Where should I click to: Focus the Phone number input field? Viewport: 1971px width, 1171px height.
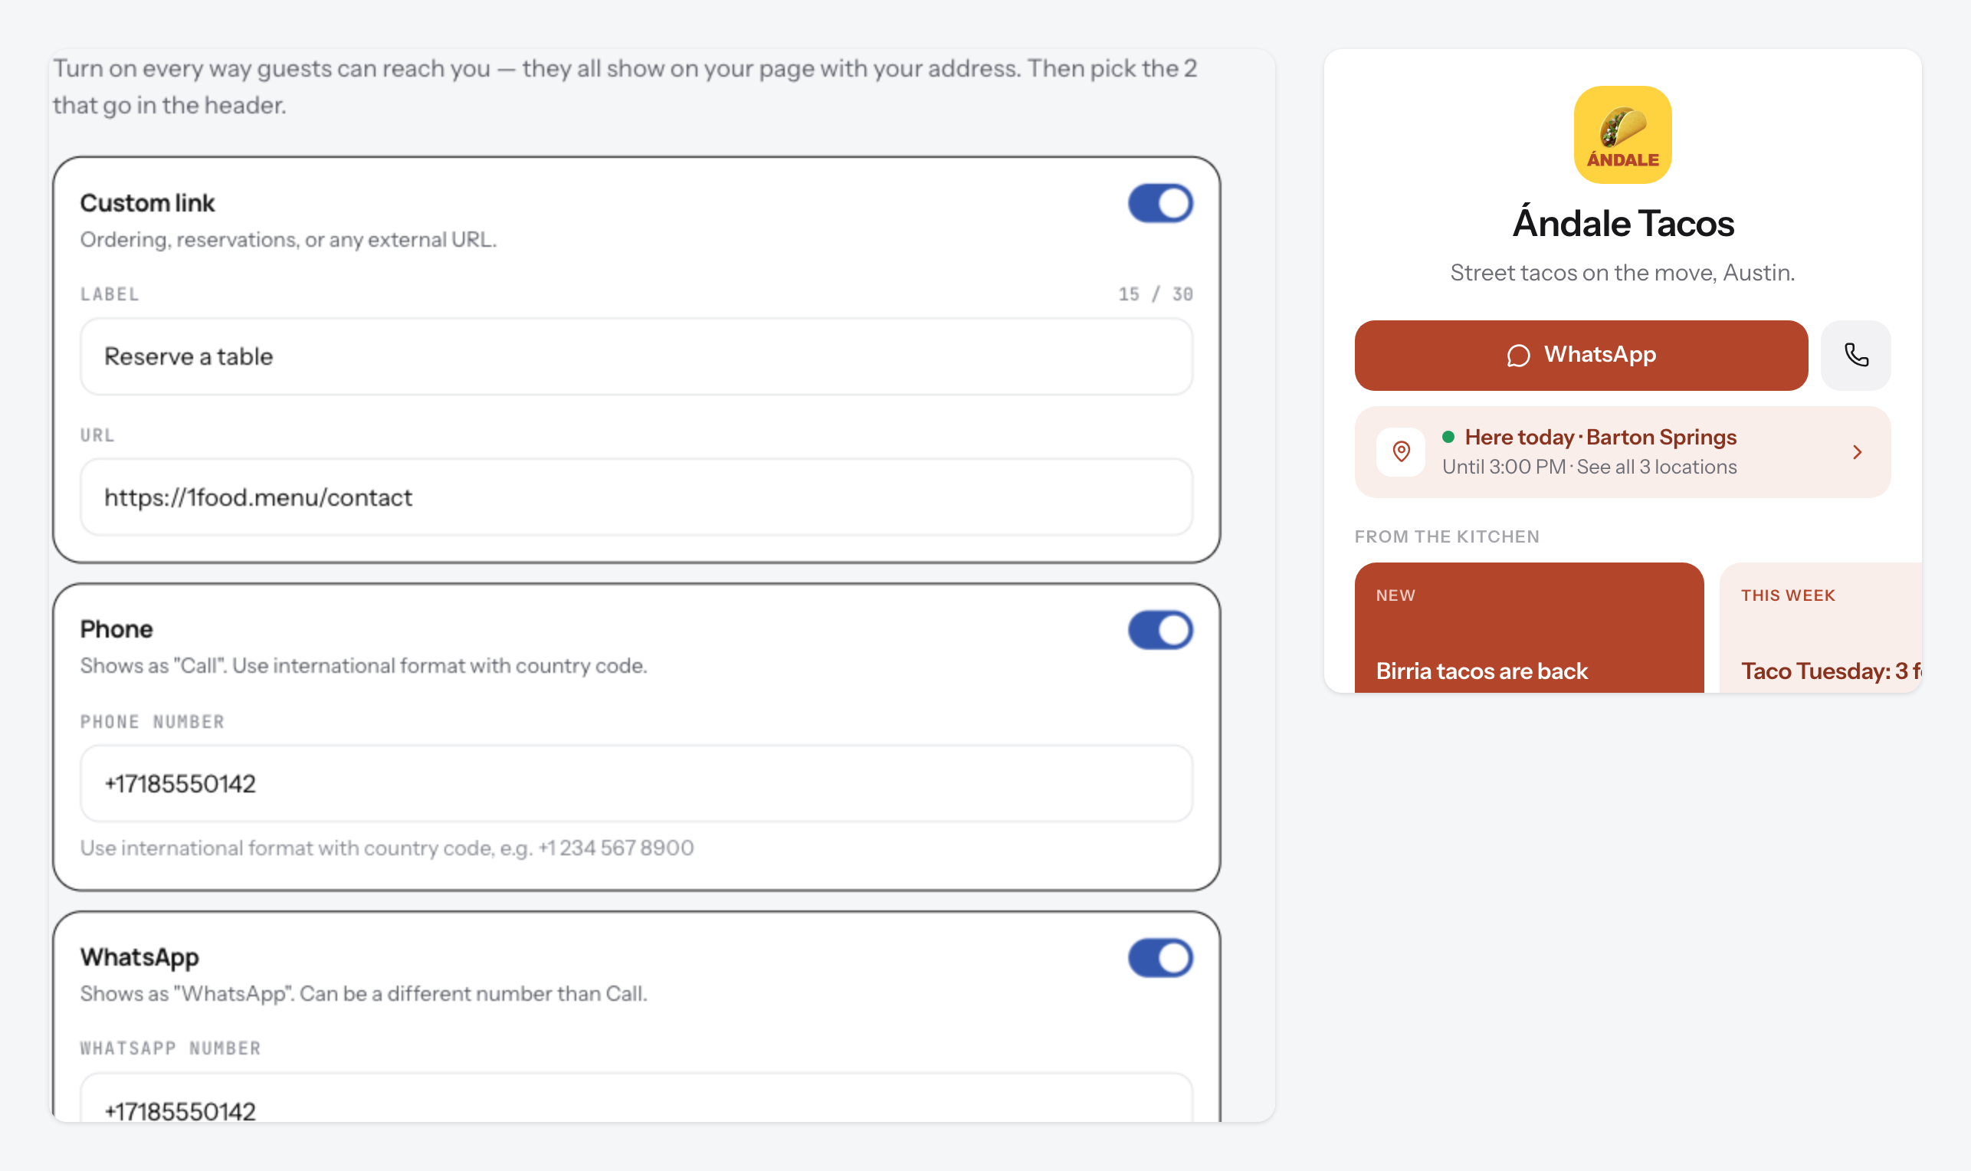tap(636, 783)
